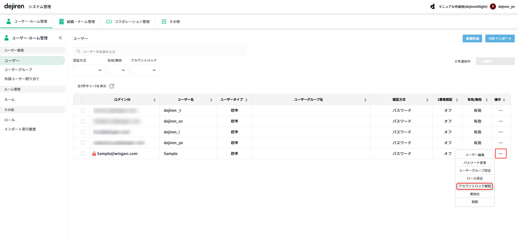
Task: Open the 認証方式 filter dropdown
Action: click(x=89, y=70)
